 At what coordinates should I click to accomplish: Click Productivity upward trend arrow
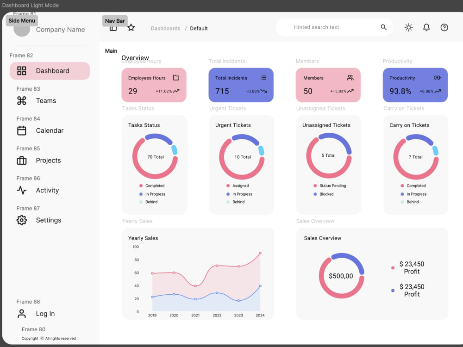[x=438, y=91]
